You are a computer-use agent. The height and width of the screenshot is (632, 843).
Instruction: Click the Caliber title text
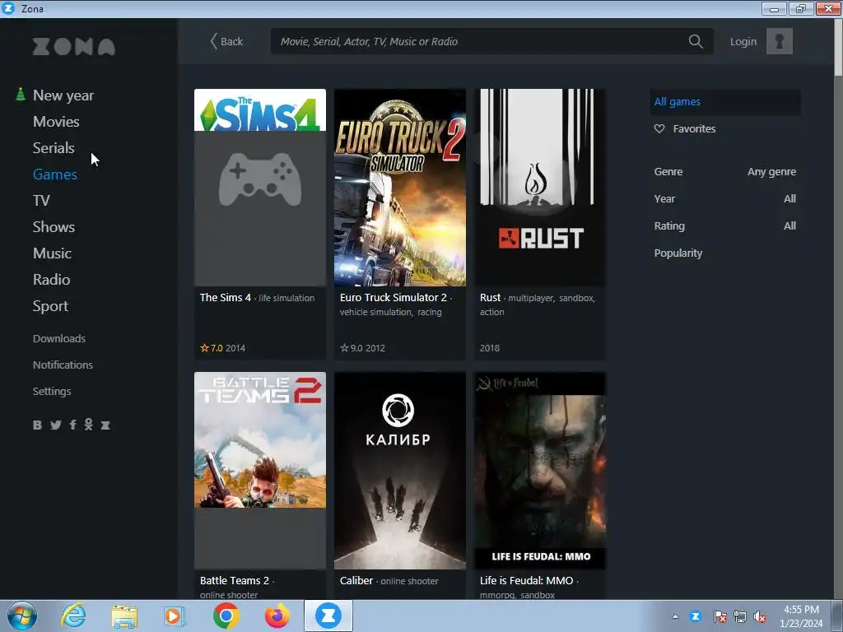(x=356, y=580)
